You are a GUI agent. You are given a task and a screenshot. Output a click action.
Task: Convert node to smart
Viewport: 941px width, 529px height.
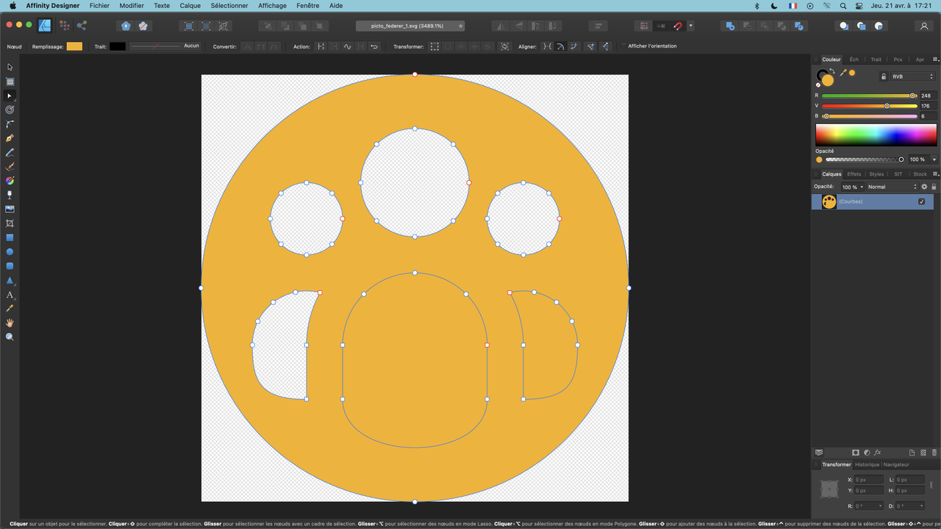point(274,46)
